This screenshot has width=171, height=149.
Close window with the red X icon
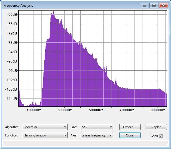(163, 6)
